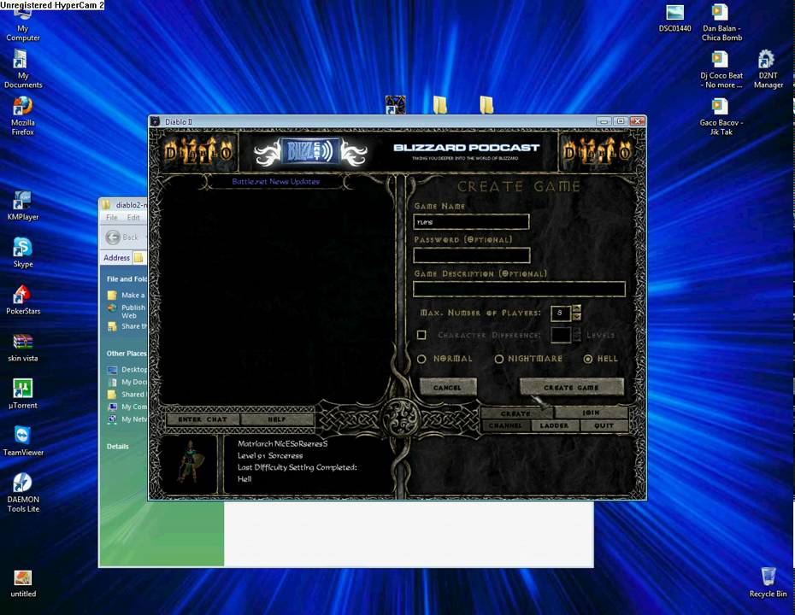Launch the KMPlayer desktop shortcut
This screenshot has height=615, width=795.
click(x=22, y=207)
